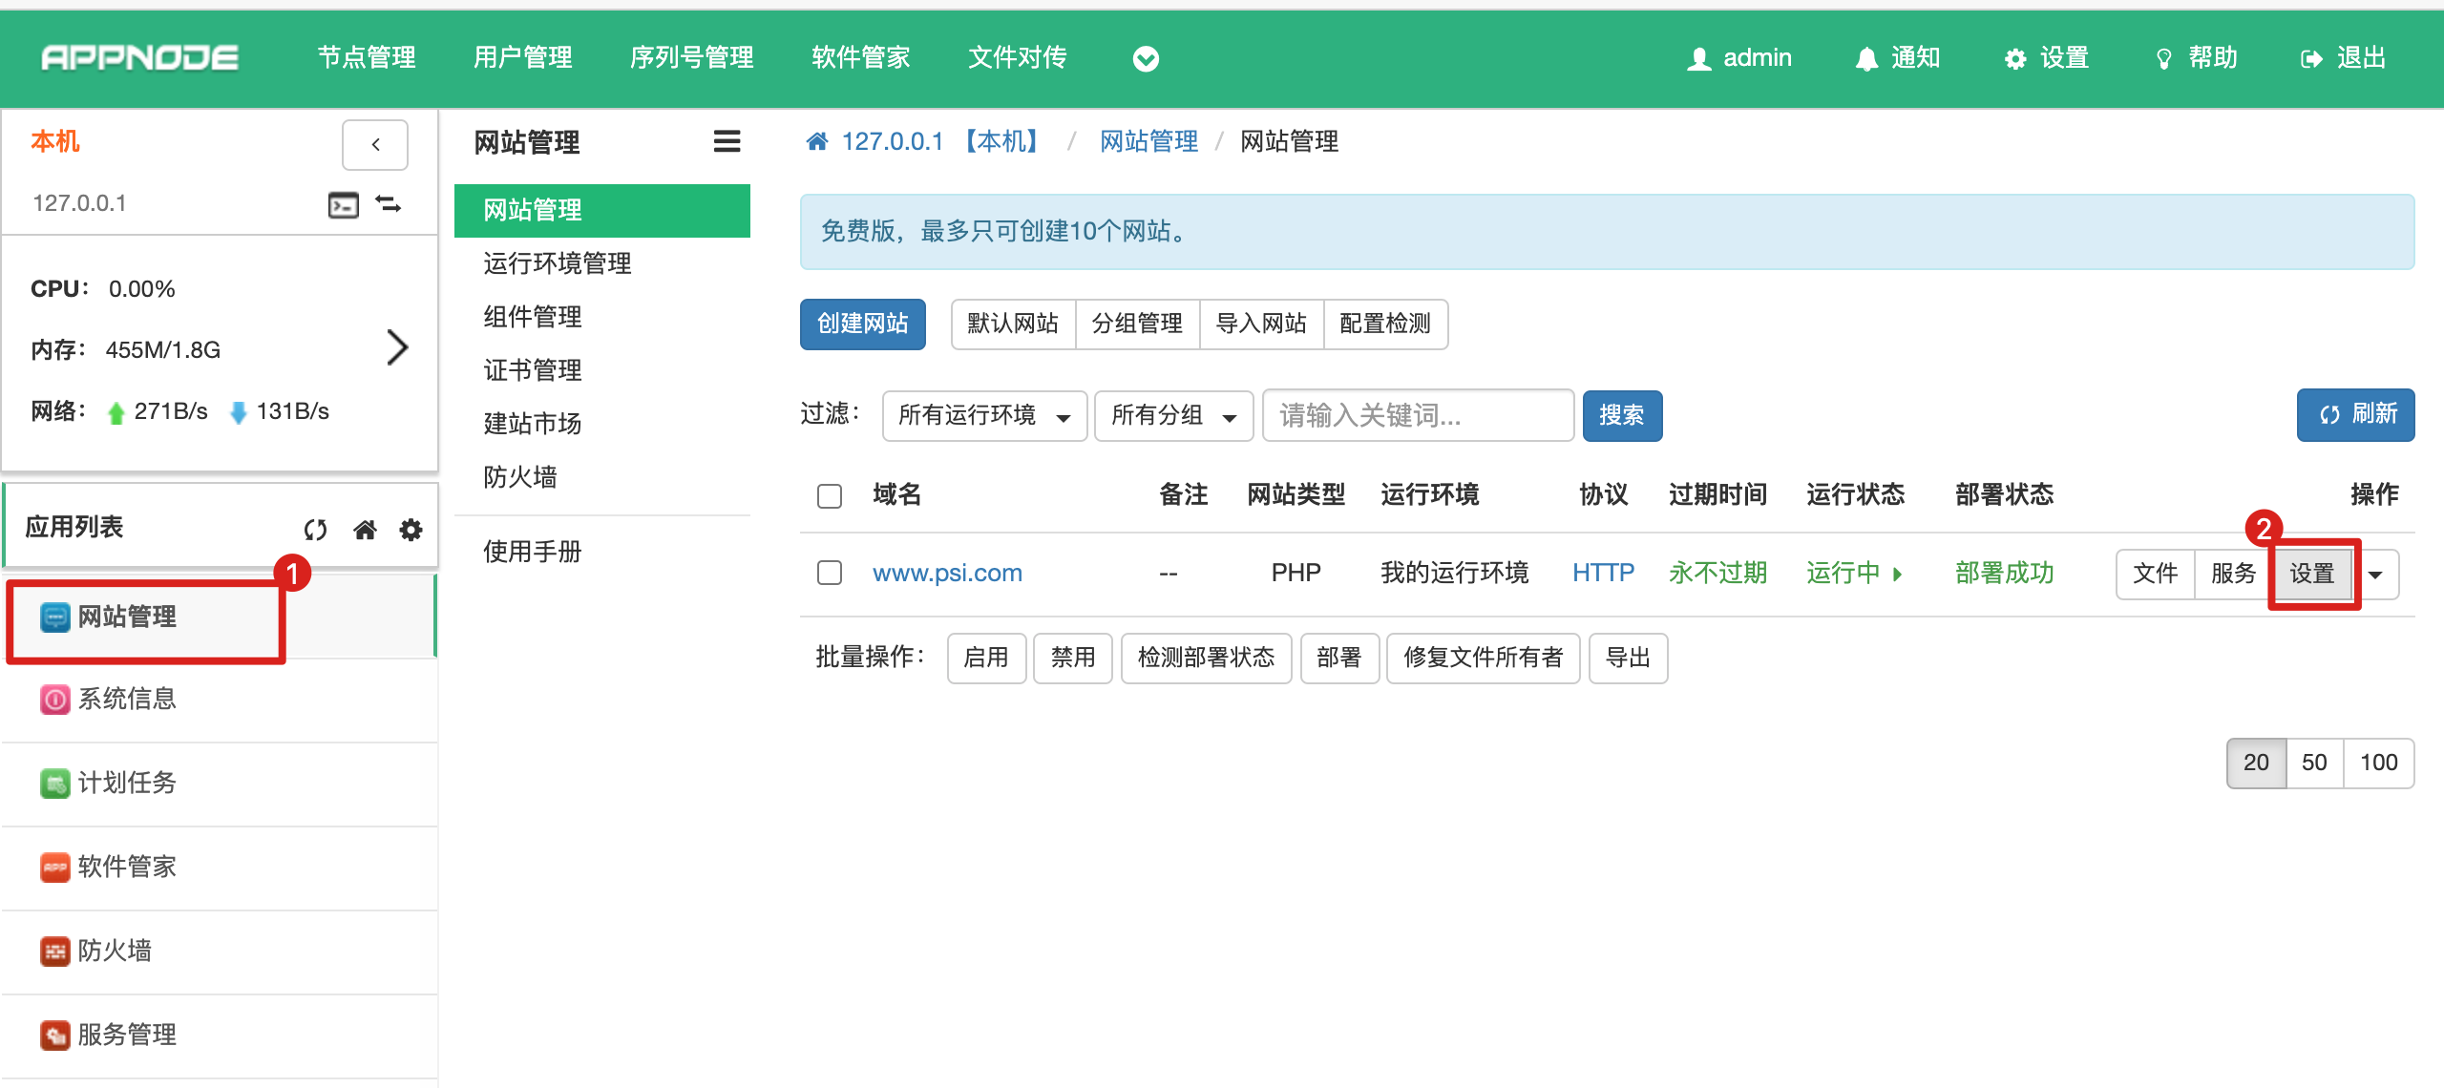Viewport: 2444px width, 1088px height.
Task: Refresh the application list with the sync icon
Action: (316, 530)
